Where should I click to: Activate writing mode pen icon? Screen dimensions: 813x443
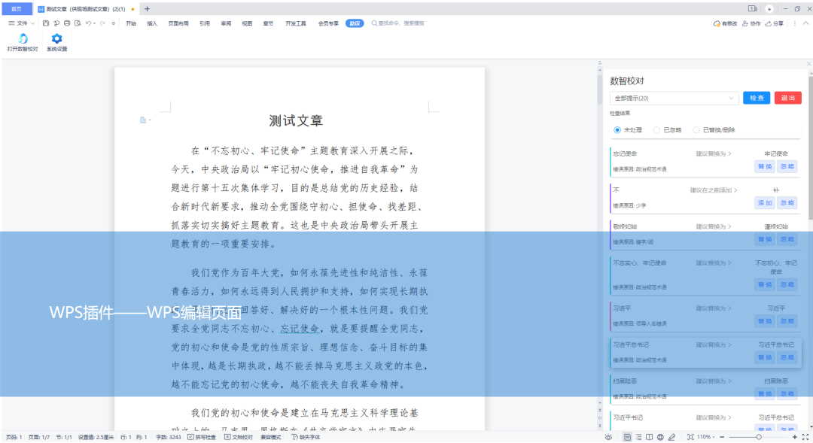671,437
